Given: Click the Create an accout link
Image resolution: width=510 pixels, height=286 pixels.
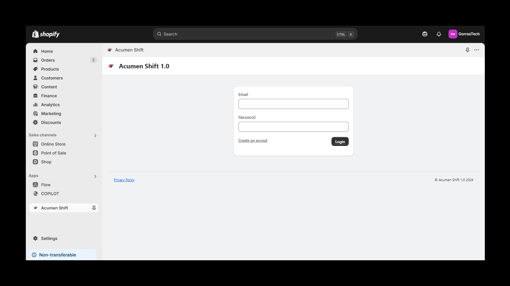Looking at the screenshot, I should coord(253,140).
